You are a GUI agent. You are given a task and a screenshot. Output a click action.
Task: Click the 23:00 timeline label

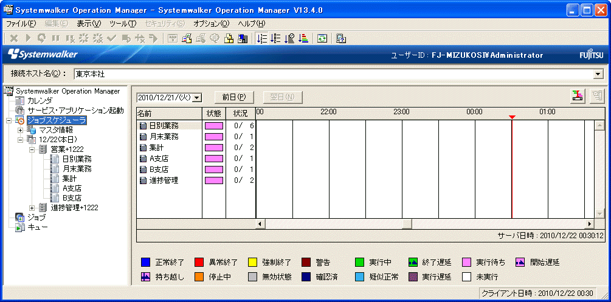pyautogui.click(x=401, y=112)
